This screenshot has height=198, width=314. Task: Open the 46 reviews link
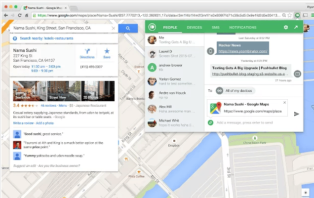[48, 106]
